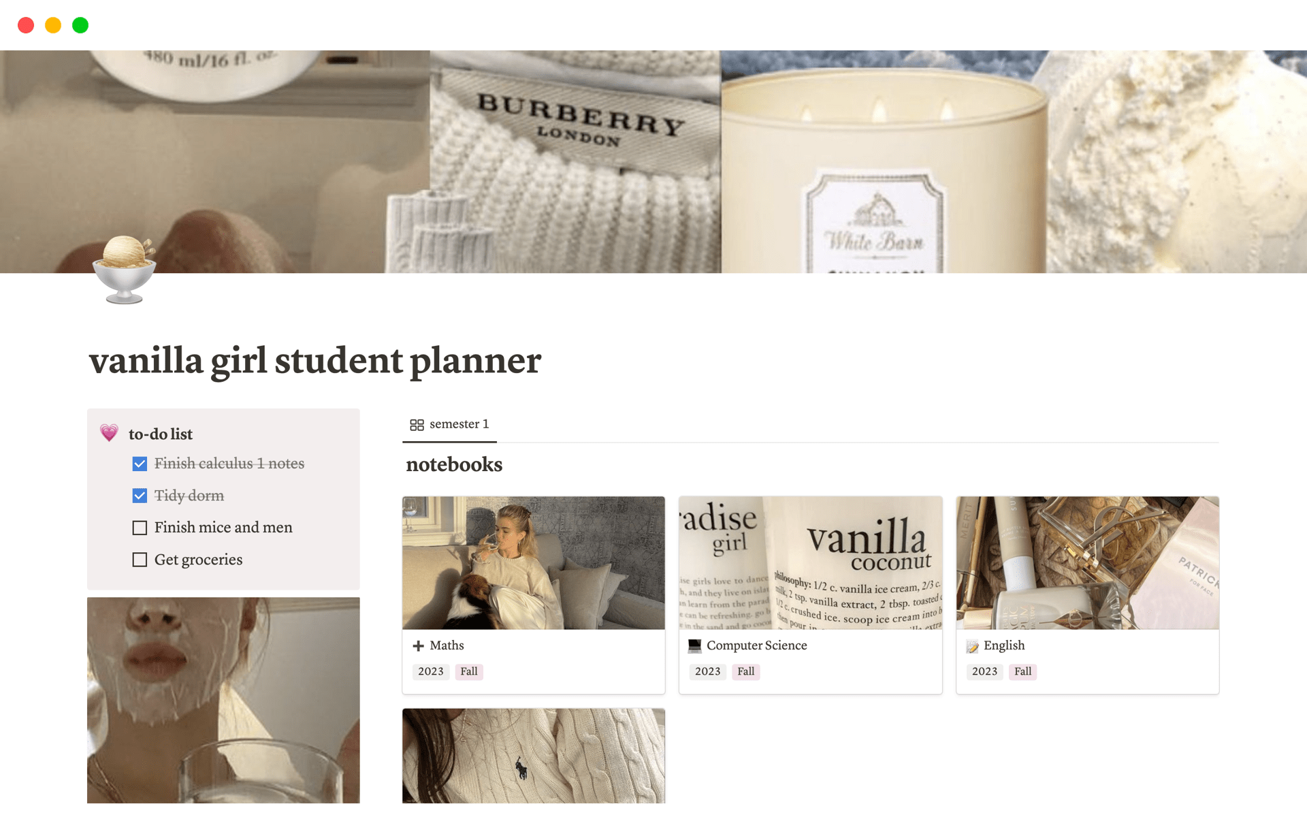Viewport: 1307px width, 817px height.
Task: Click the pink Fall tag under Maths
Action: 468,671
